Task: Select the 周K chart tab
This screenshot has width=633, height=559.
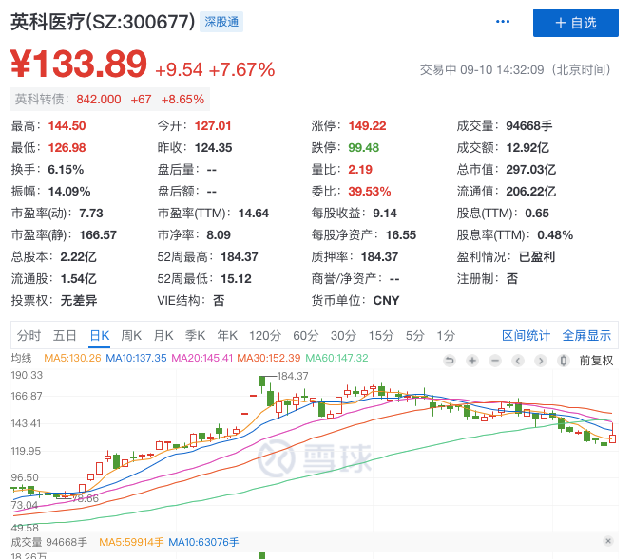Action: tap(131, 335)
